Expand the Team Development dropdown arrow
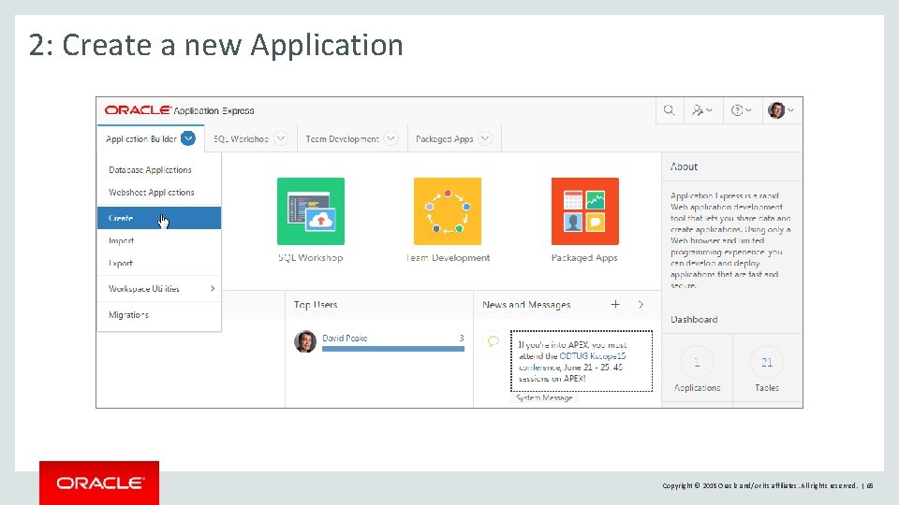Image resolution: width=899 pixels, height=505 pixels. click(x=391, y=138)
